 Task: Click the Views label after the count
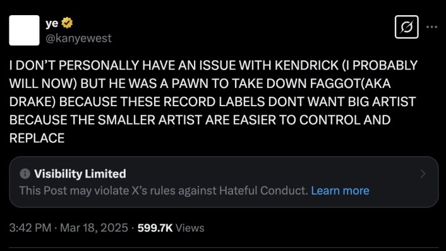pos(190,228)
